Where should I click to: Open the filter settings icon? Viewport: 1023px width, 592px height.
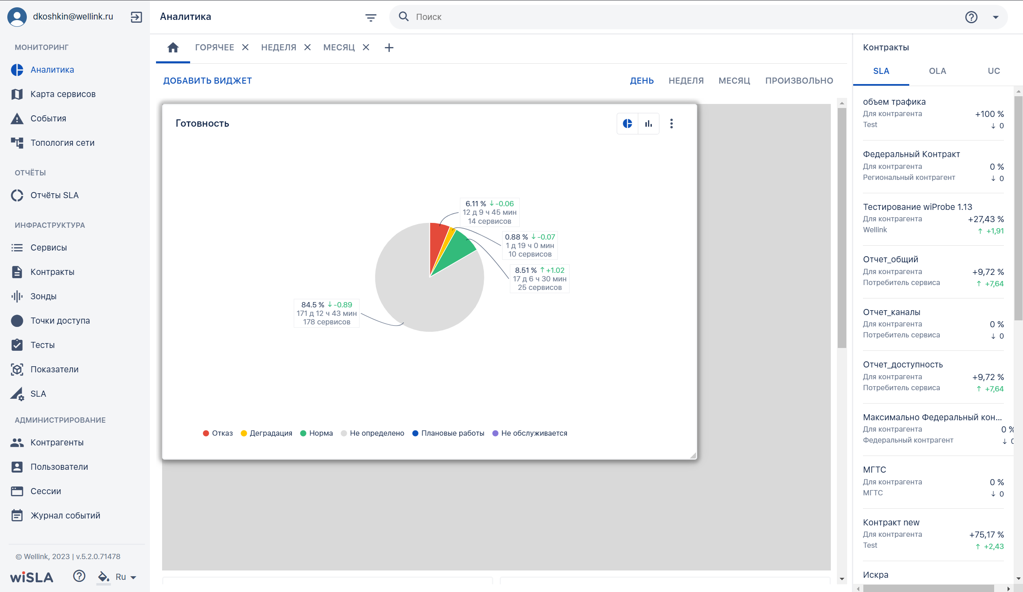[371, 17]
